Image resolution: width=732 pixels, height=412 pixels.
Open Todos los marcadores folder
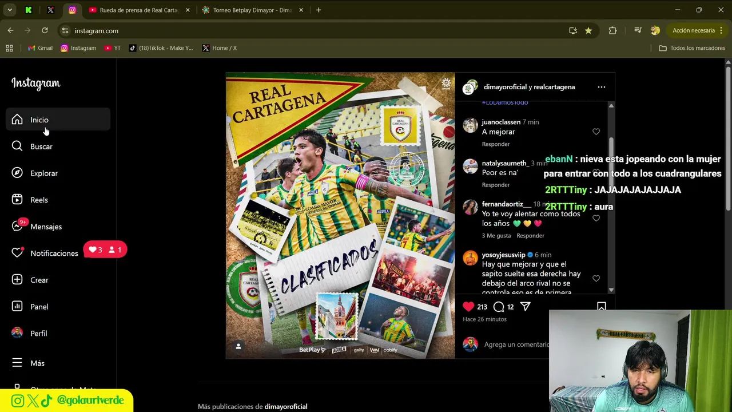(x=692, y=48)
